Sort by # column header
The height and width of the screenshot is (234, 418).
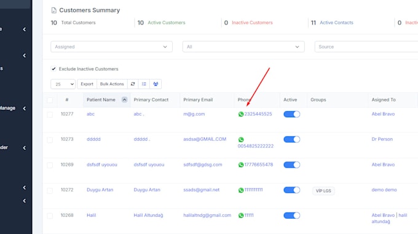(67, 100)
